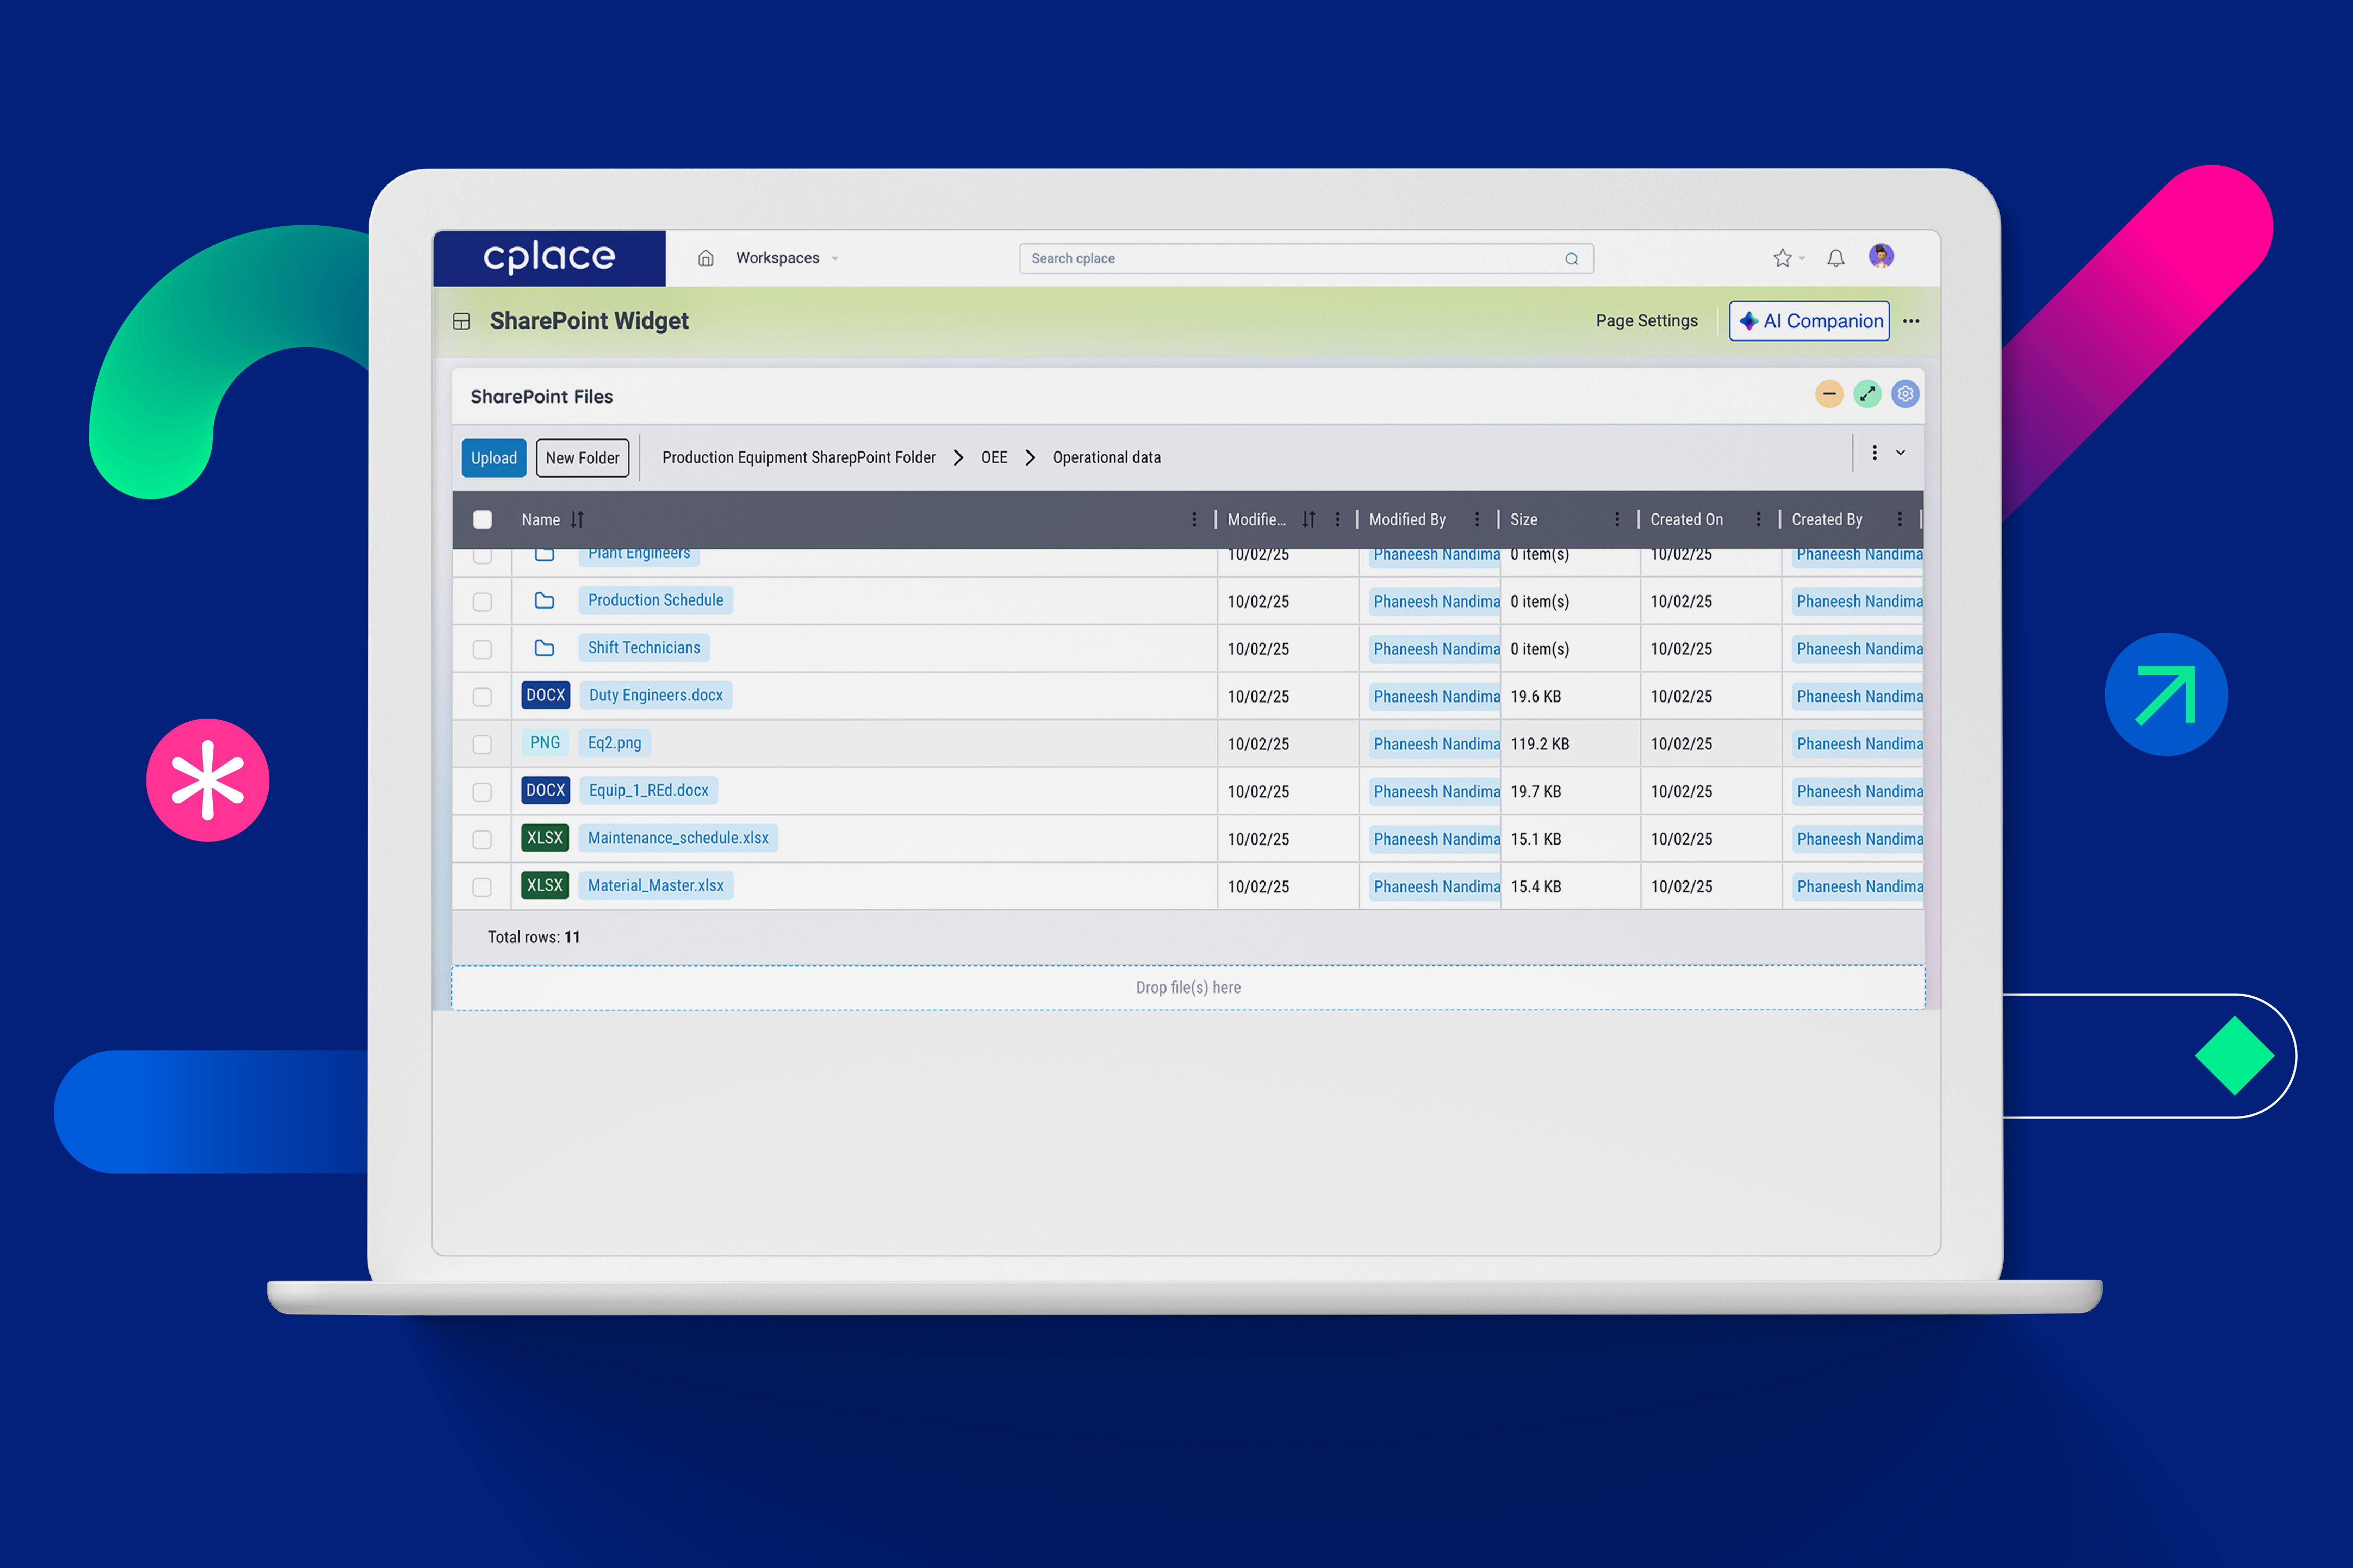Click the Upload button
The width and height of the screenshot is (2353, 1568).
click(494, 458)
